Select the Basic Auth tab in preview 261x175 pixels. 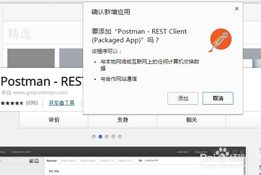click(x=68, y=161)
